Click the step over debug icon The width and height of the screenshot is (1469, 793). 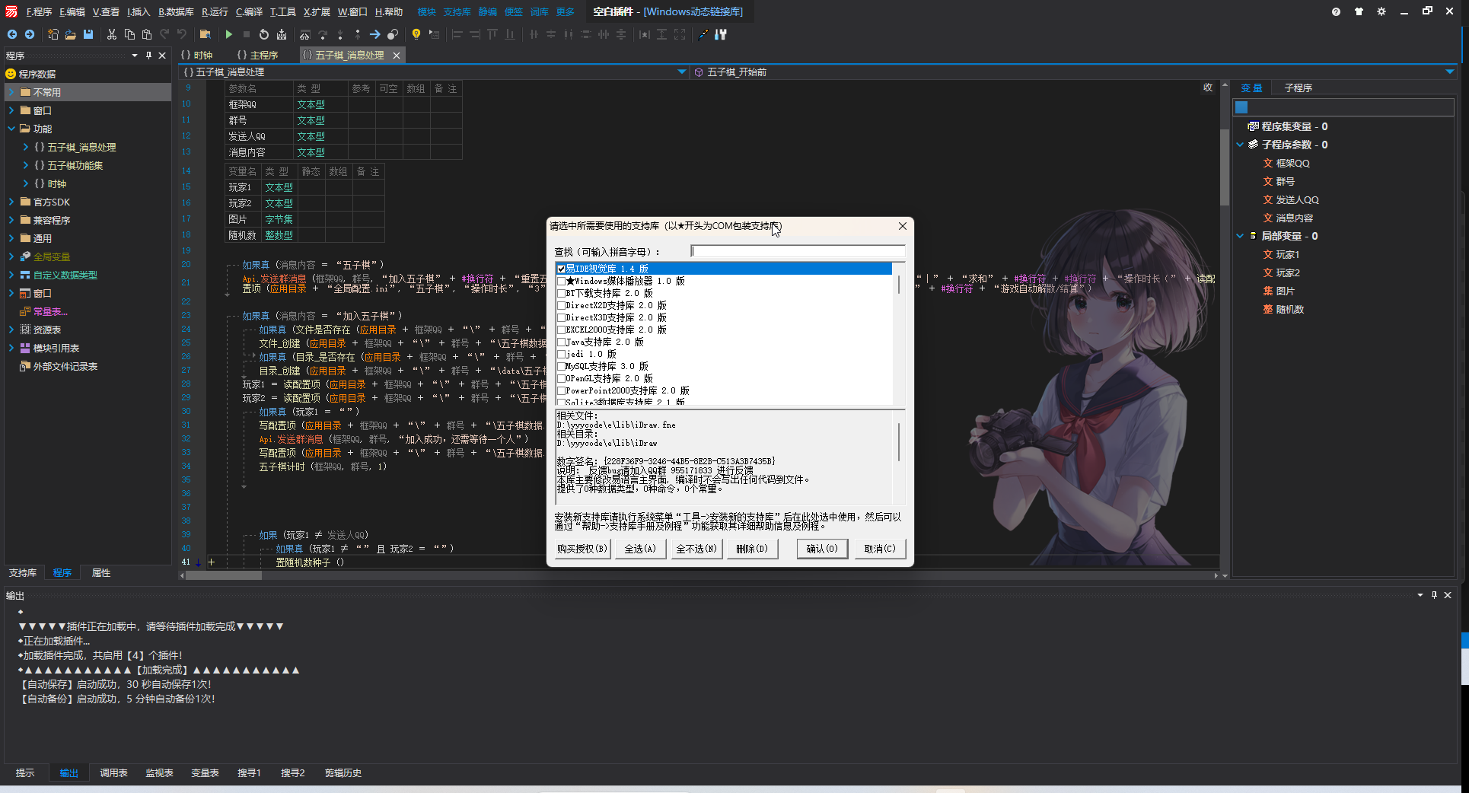point(323,34)
